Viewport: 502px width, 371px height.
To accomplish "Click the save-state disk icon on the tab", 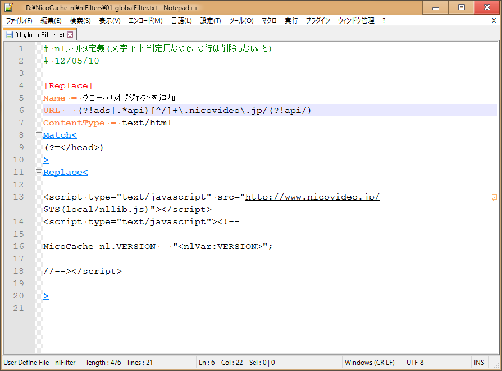I will (10, 35).
